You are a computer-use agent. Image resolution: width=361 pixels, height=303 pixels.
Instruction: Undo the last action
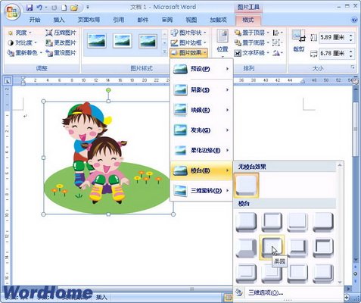39,8
